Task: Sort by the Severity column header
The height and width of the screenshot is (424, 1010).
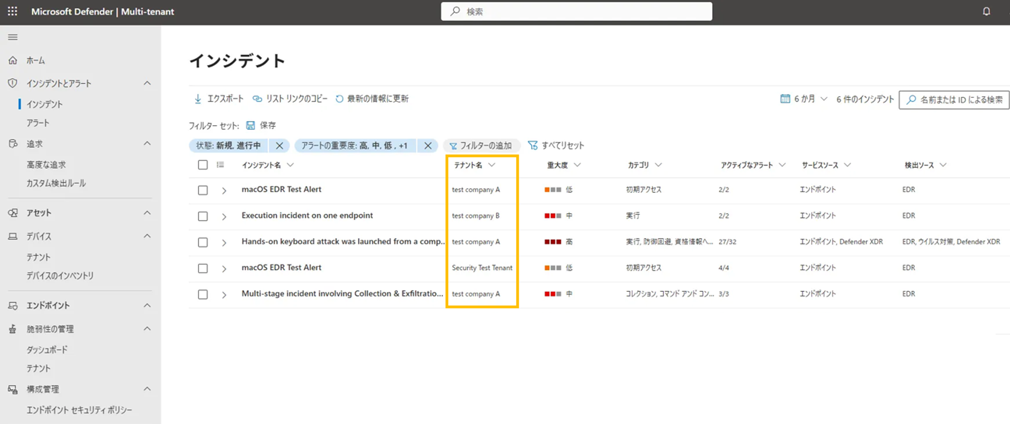Action: coord(563,165)
